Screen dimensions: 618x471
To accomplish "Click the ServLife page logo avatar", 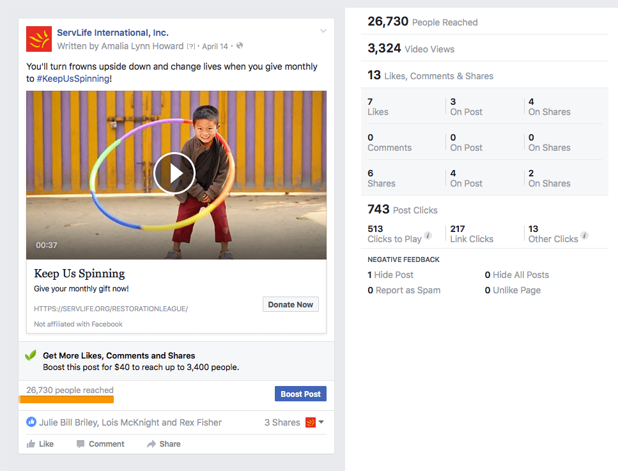I will pos(38,39).
